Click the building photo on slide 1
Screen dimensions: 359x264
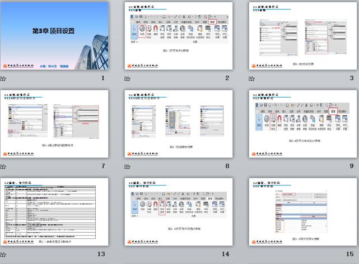(92, 48)
